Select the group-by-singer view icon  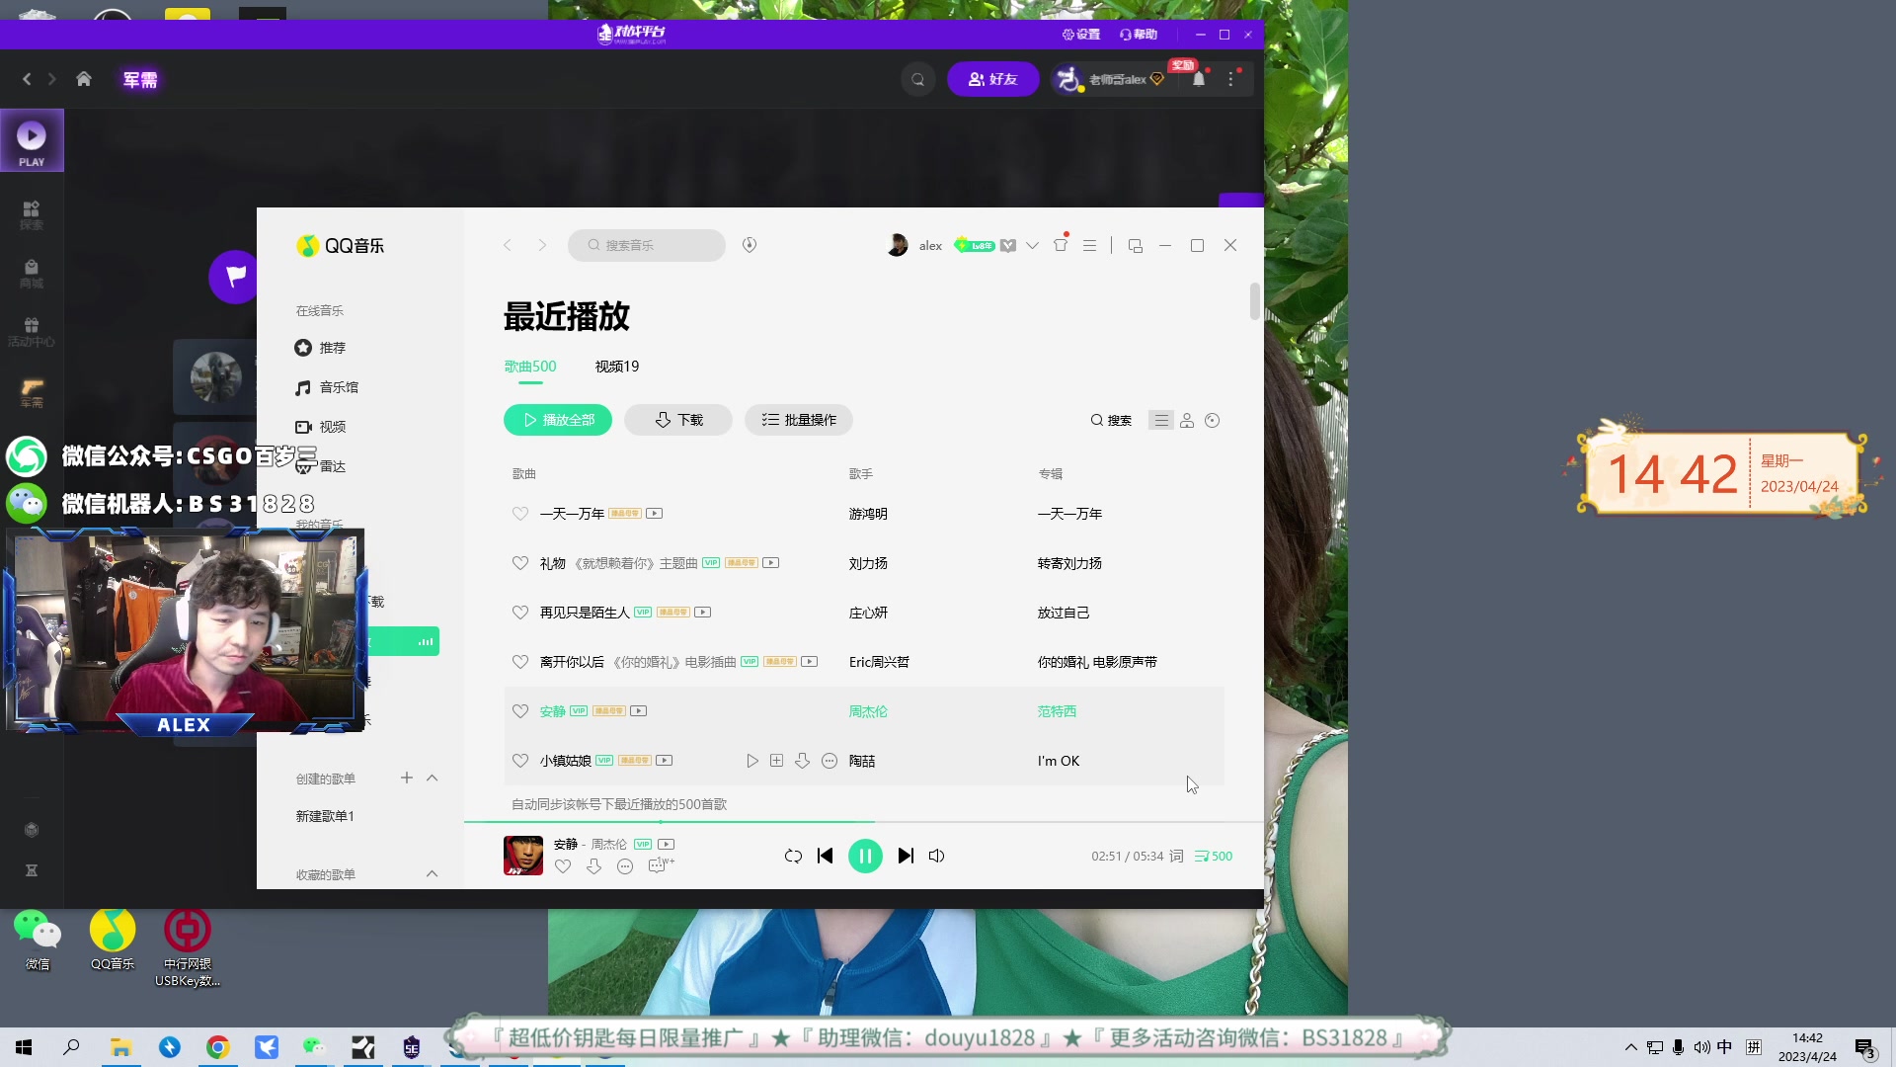pos(1187,420)
